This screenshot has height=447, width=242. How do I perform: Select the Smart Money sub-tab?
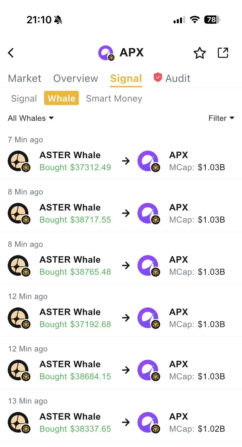click(x=114, y=98)
